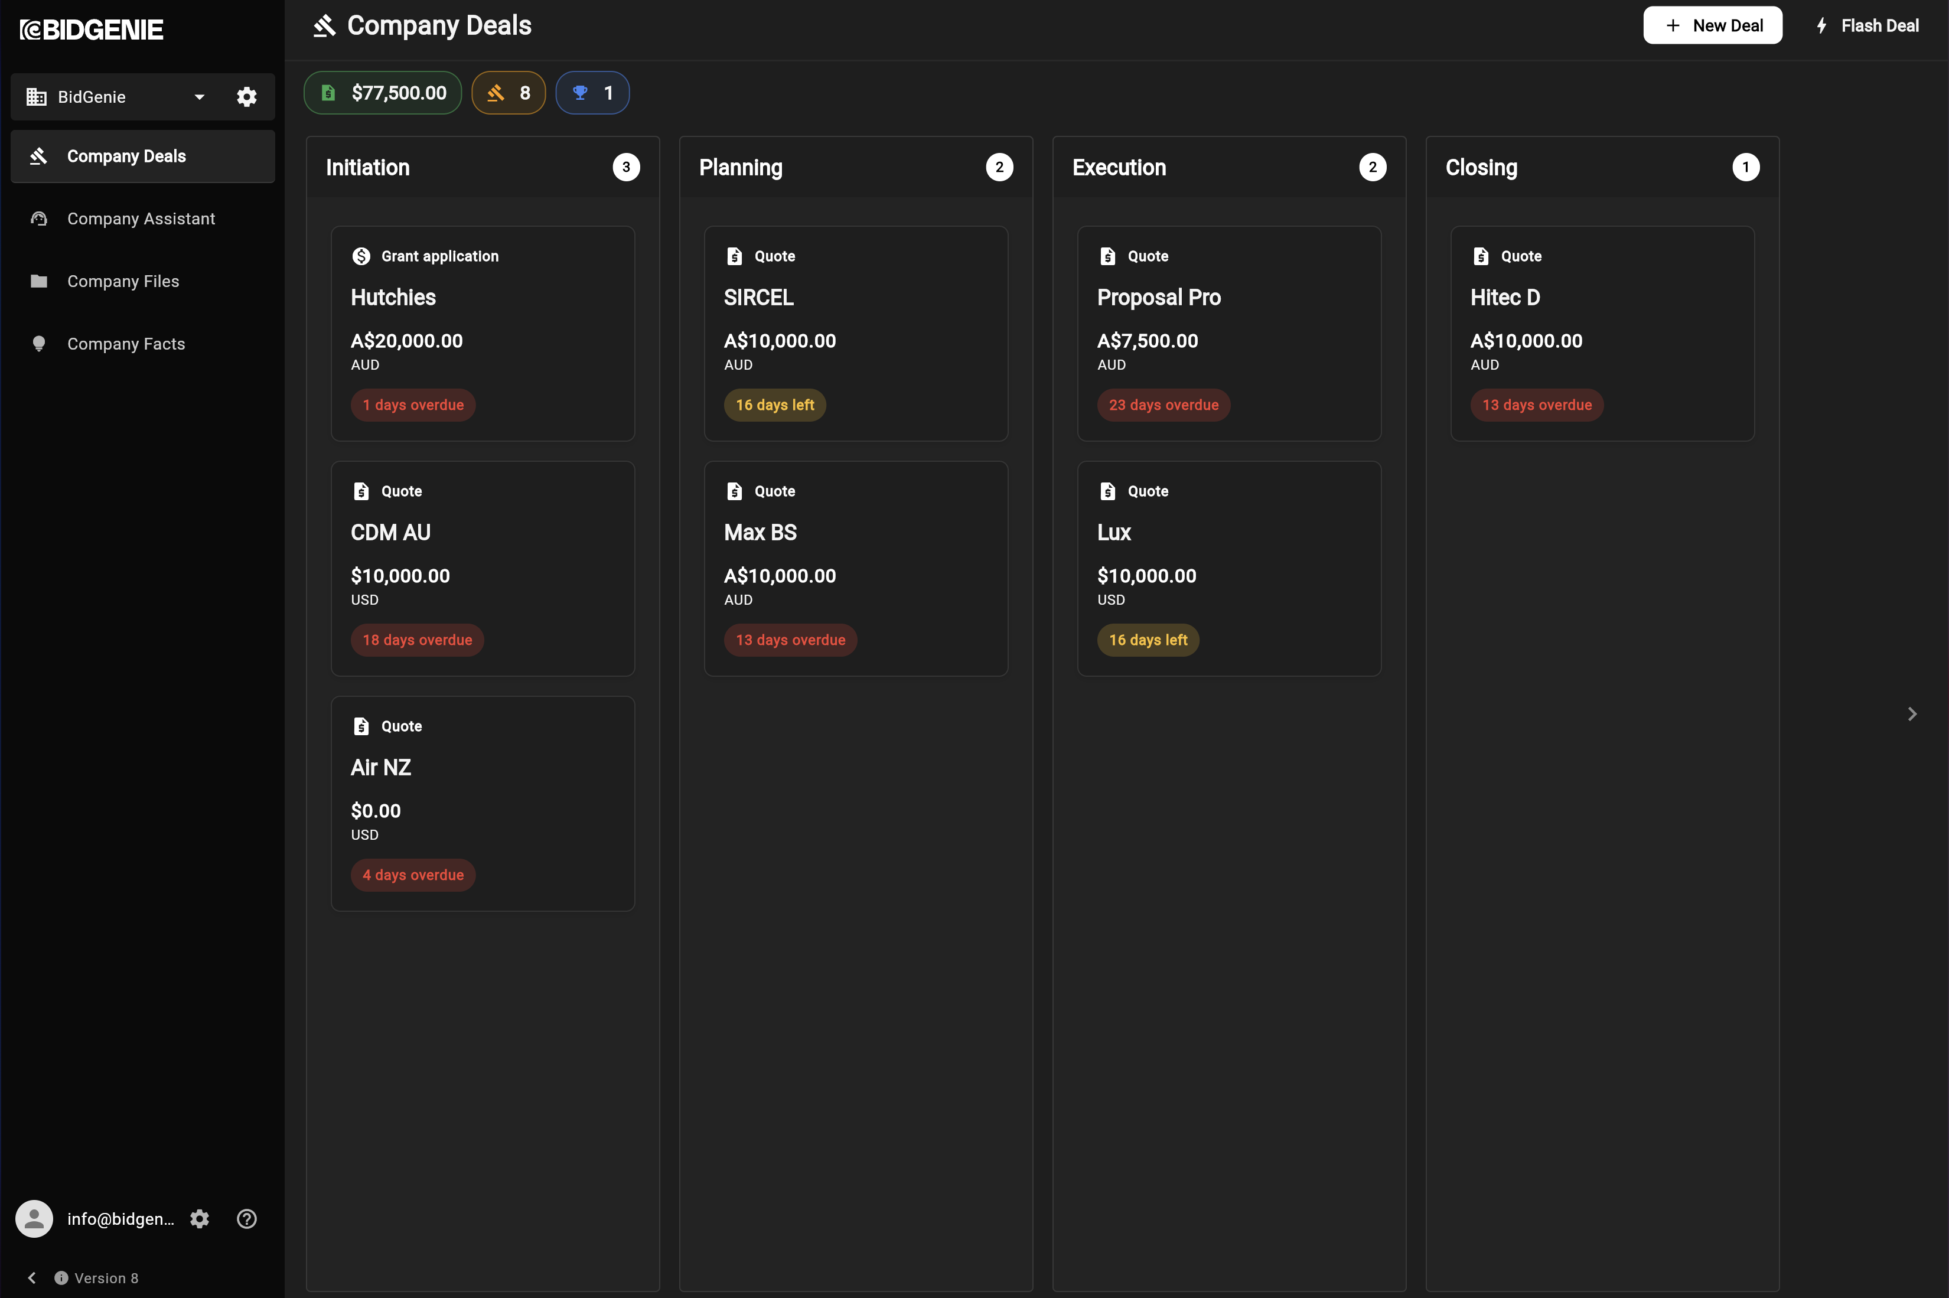This screenshot has width=1949, height=1298.
Task: Click the grant dollar icon on Hutchies card
Action: [x=361, y=257]
